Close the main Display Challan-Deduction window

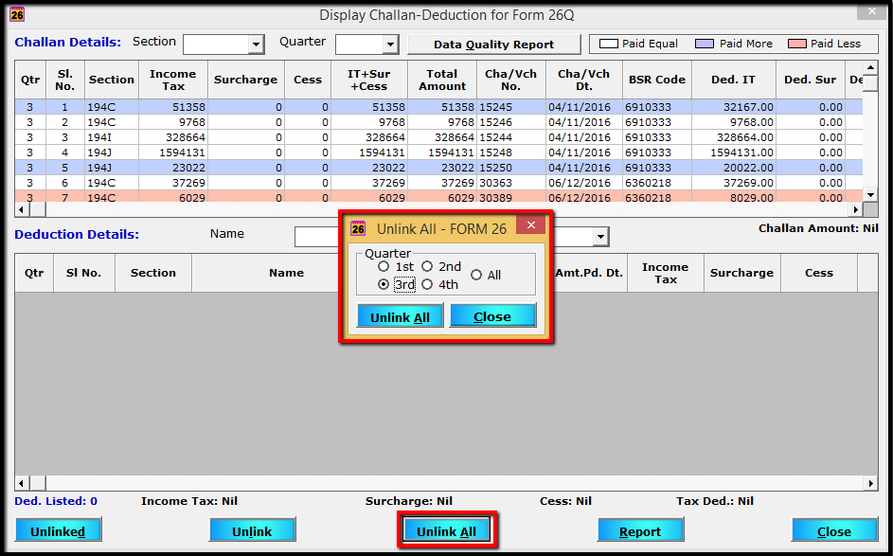point(871,11)
